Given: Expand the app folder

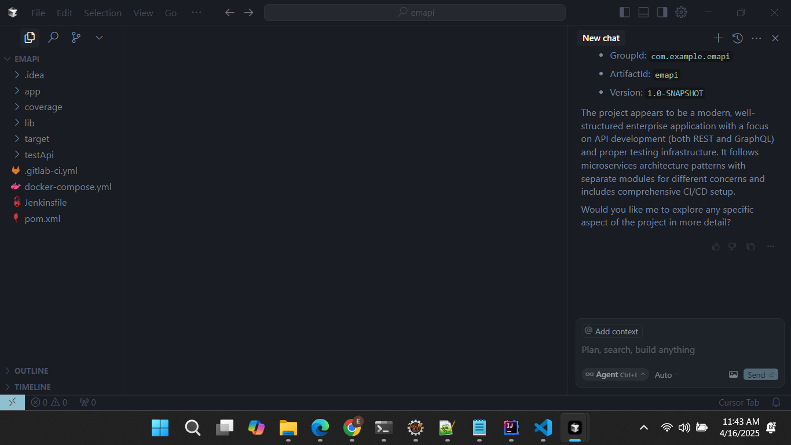Looking at the screenshot, I should (x=61, y=91).
